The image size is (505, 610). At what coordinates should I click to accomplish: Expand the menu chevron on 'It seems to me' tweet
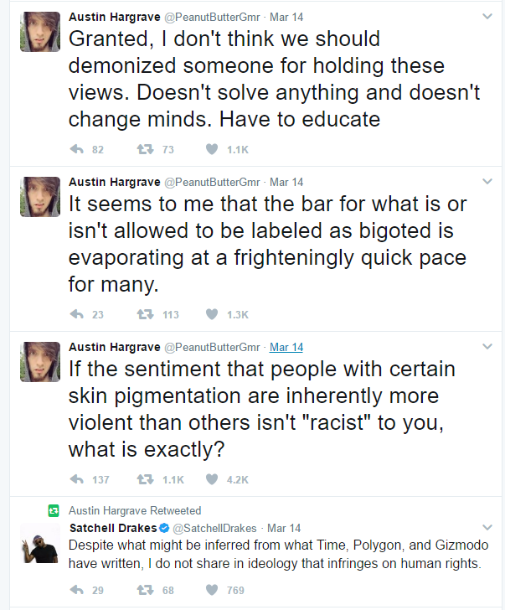(x=487, y=181)
